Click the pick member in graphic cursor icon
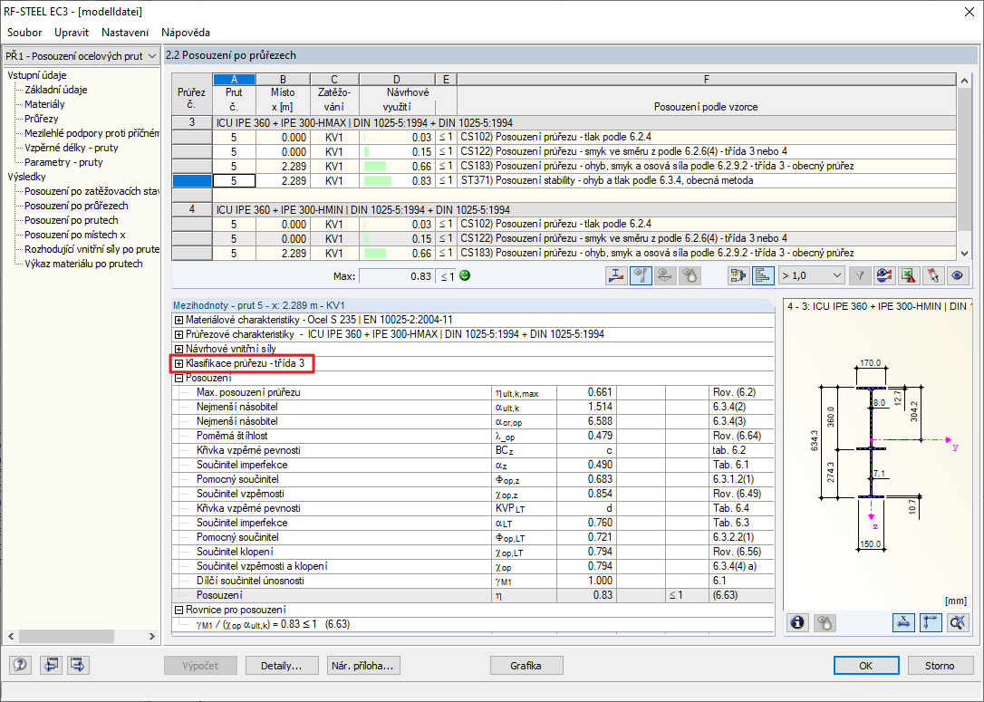 point(933,275)
